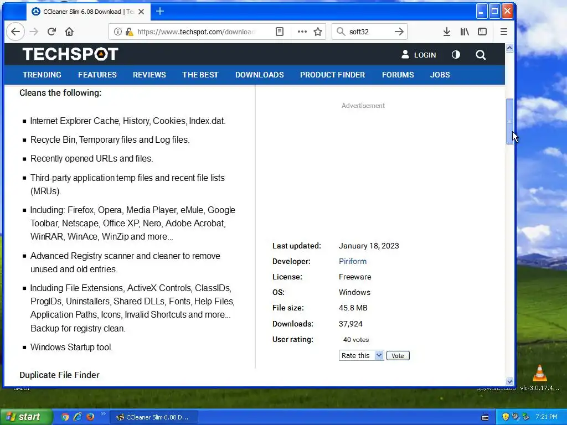Image resolution: width=567 pixels, height=425 pixels.
Task: Toggle reader view icon in address bar
Action: pos(280,32)
